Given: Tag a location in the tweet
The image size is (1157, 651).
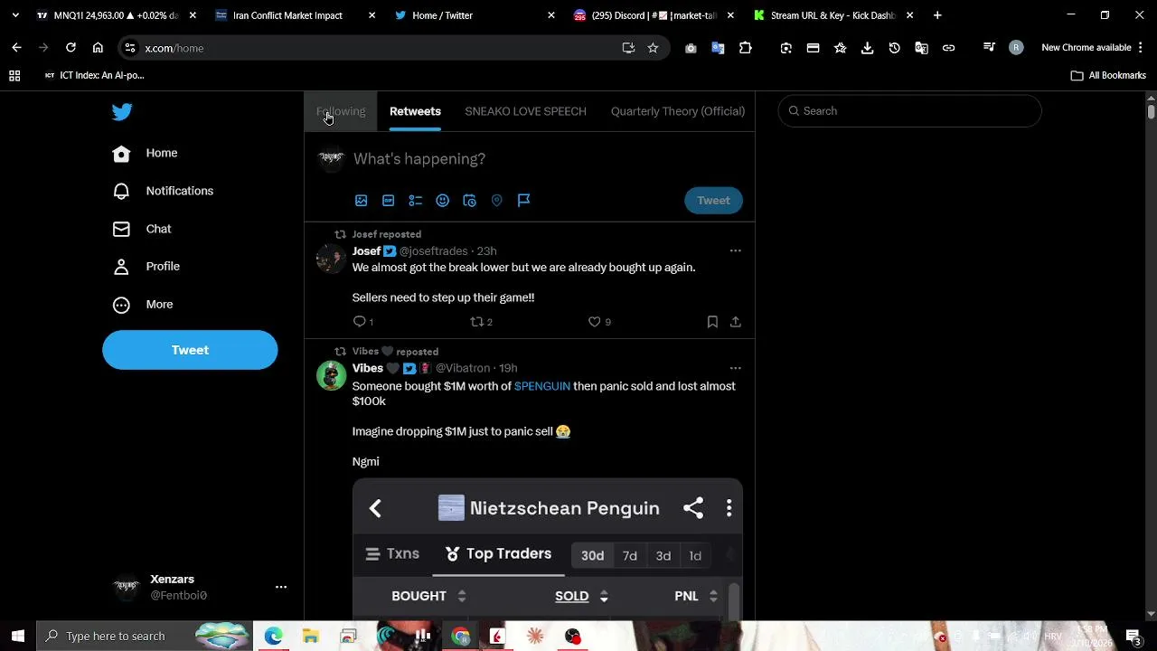Looking at the screenshot, I should tap(496, 201).
